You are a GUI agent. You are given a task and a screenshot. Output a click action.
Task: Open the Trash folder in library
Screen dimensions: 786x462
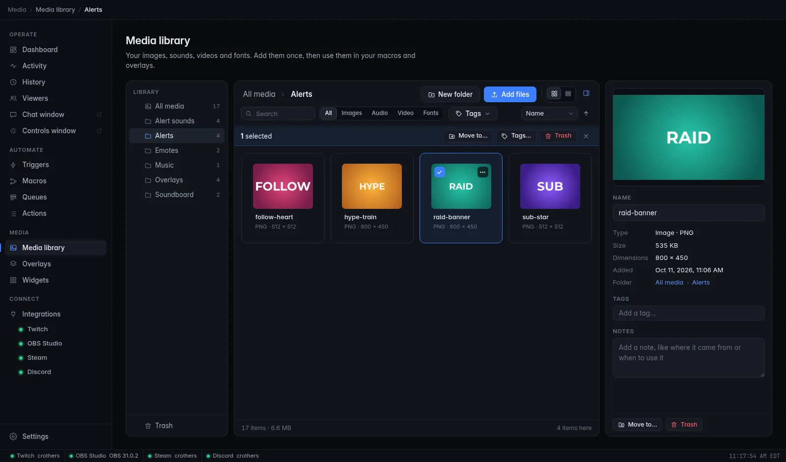[177, 426]
